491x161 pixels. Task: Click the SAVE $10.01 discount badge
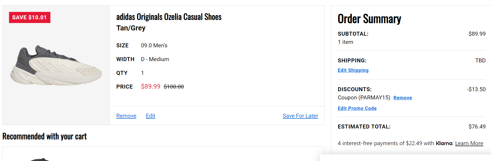pos(29,17)
